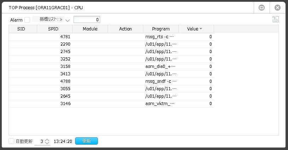Minimize the TOP Process window
The height and width of the screenshot is (150, 288).
(261, 7)
